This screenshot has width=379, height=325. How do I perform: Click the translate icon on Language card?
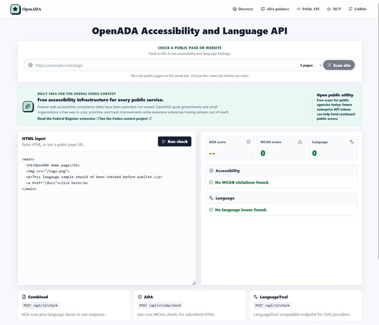click(x=351, y=142)
